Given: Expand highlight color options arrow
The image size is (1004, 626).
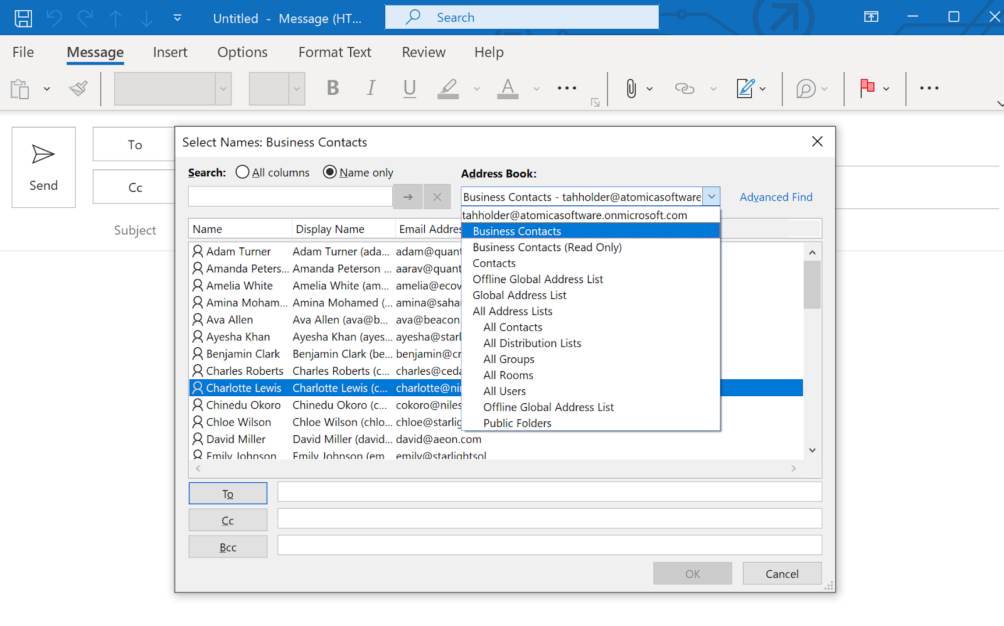Looking at the screenshot, I should [x=477, y=89].
